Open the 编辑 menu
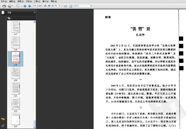 click(12, 1)
